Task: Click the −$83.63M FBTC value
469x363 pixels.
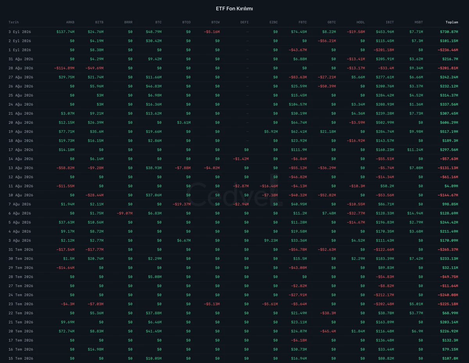Action: point(297,77)
